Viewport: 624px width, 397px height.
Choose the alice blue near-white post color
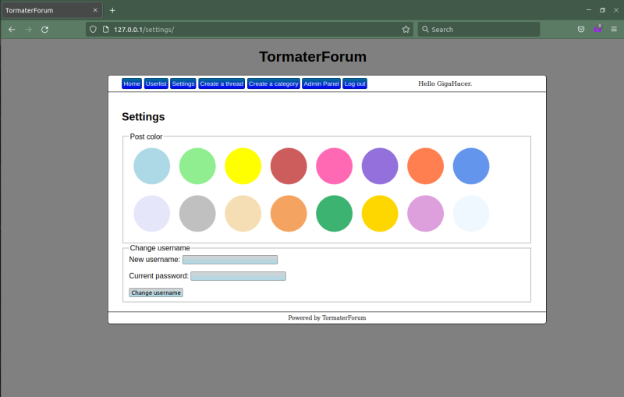(471, 214)
